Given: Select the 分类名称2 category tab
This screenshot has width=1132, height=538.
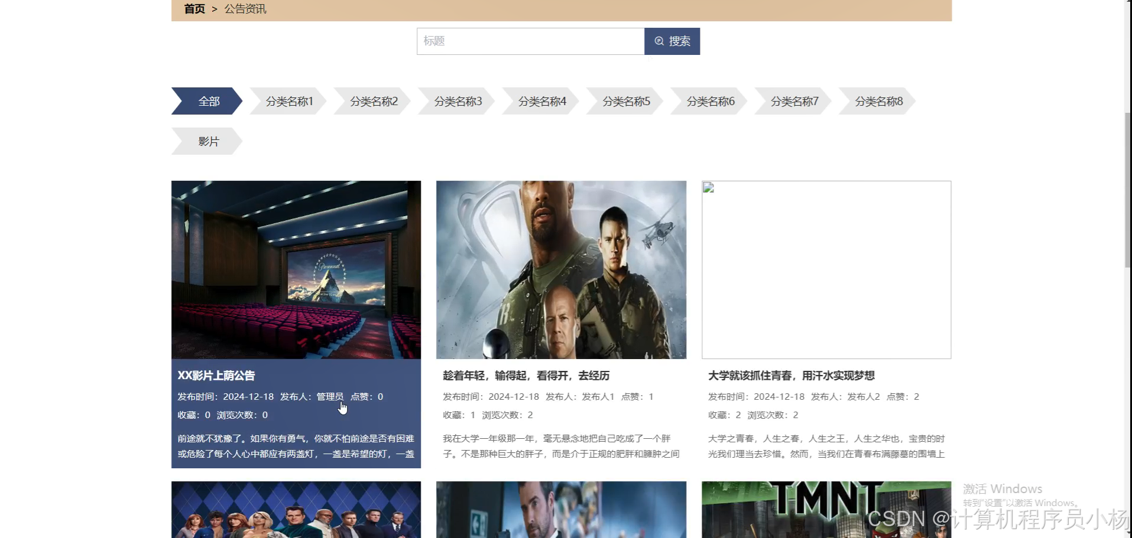Looking at the screenshot, I should coord(373,101).
